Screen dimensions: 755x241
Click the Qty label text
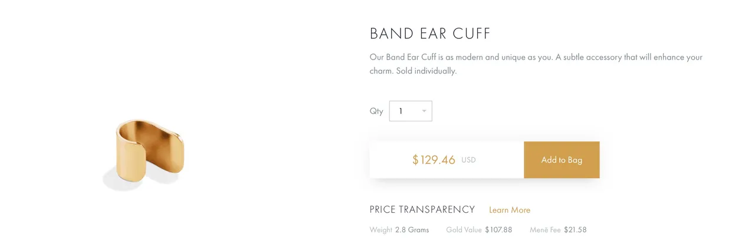pyautogui.click(x=376, y=111)
